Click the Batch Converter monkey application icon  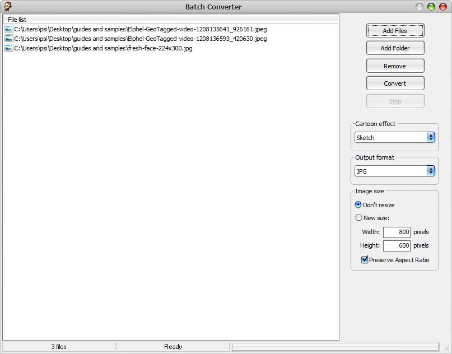(x=8, y=6)
